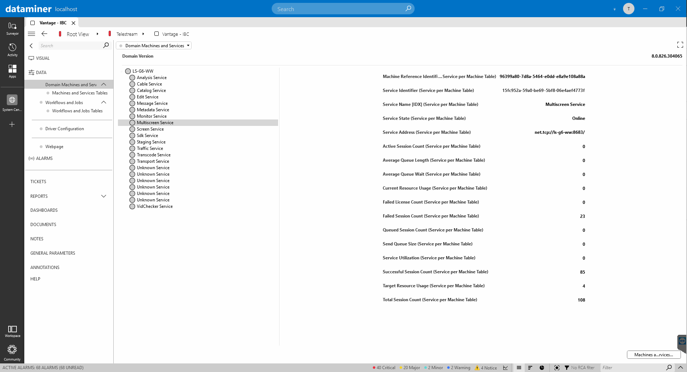The image size is (687, 372).
Task: Click the magnifier in the panel search
Action: click(x=106, y=45)
